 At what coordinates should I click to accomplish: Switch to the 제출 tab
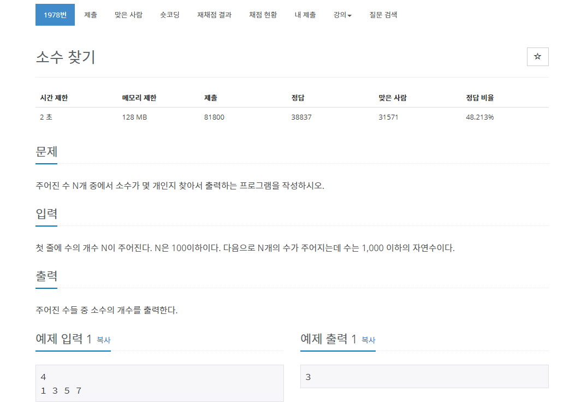(x=91, y=15)
